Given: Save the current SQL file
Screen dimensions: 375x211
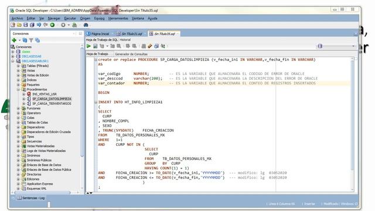Looking at the screenshot, I should (26, 25).
